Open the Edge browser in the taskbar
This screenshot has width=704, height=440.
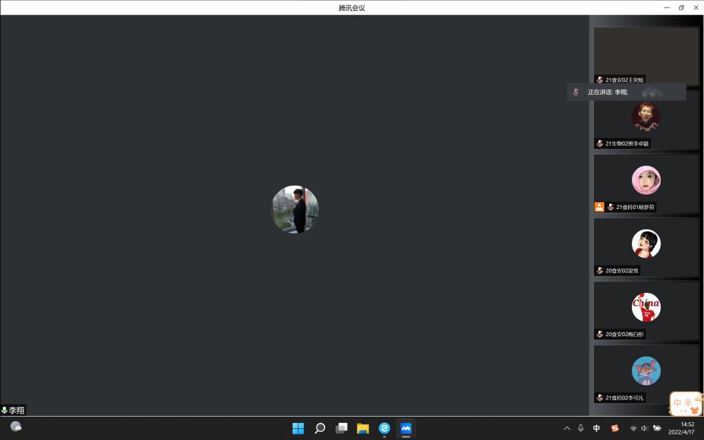click(384, 428)
